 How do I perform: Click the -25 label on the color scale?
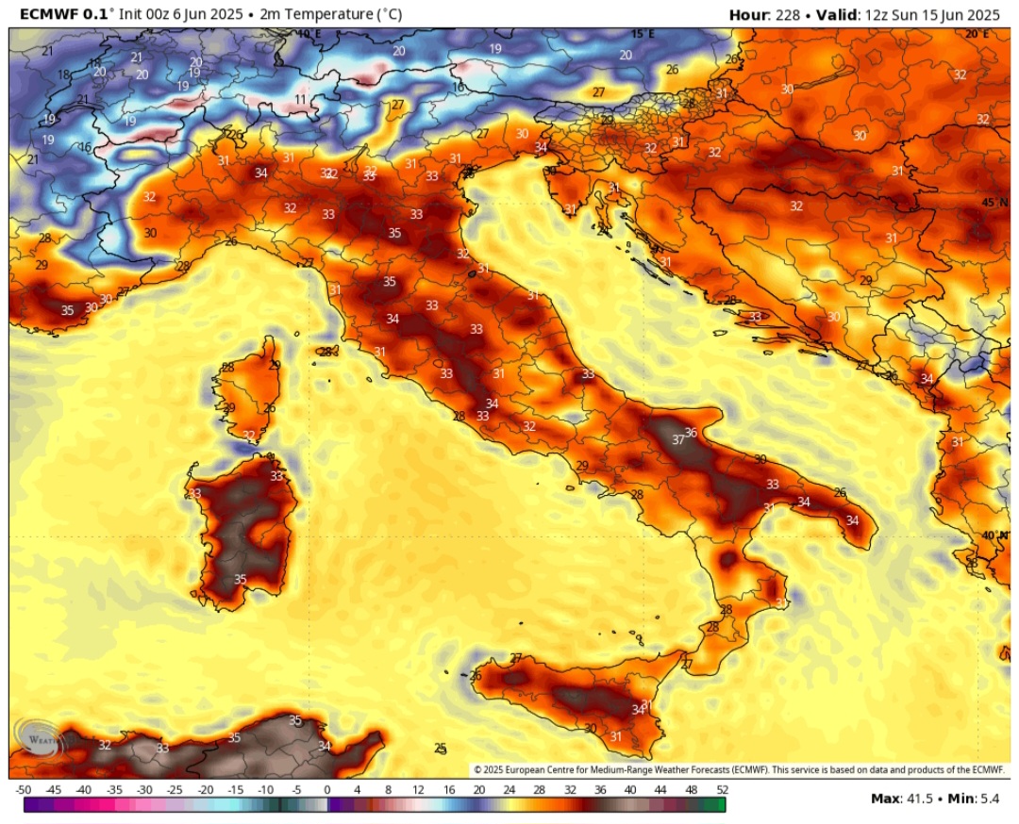(175, 789)
